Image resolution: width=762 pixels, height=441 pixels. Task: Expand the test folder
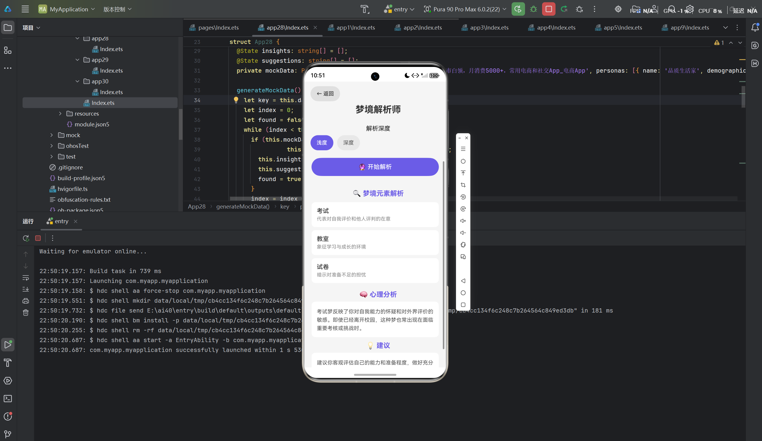[x=52, y=157]
